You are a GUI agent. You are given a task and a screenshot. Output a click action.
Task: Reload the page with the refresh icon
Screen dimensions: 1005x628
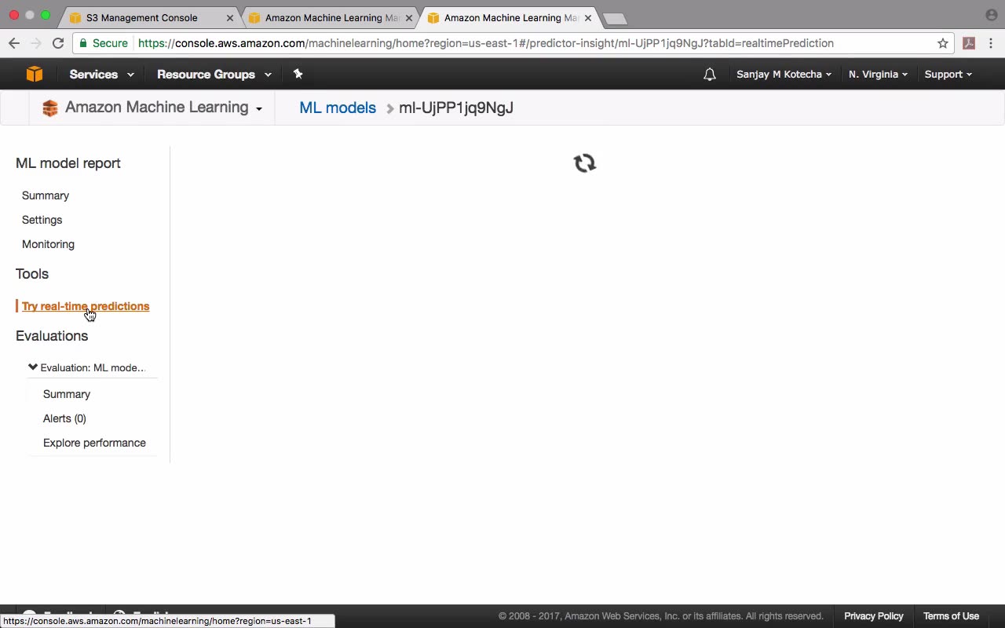58,43
